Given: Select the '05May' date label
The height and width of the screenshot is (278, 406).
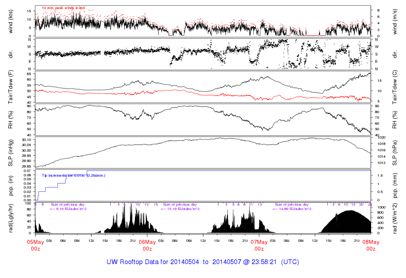Looking at the screenshot, I should coord(35,242).
